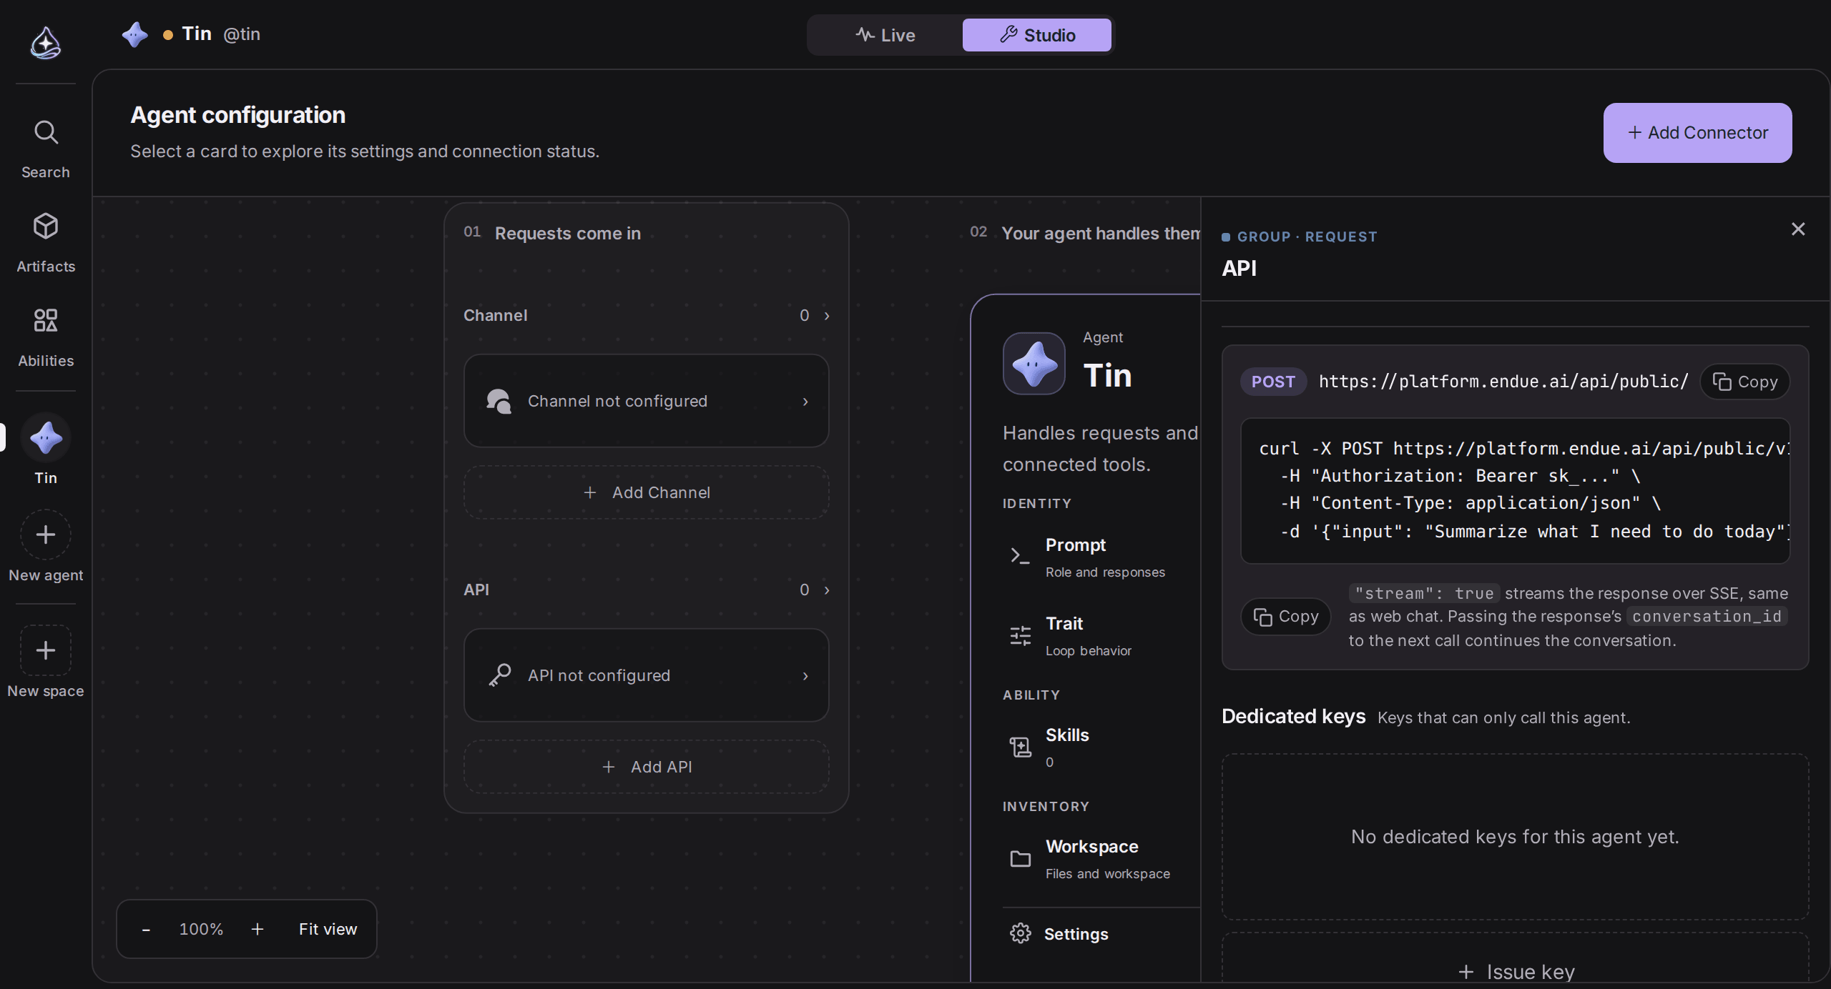Click the 'No dedicated keys' empty box
The height and width of the screenshot is (989, 1831).
pyautogui.click(x=1516, y=837)
